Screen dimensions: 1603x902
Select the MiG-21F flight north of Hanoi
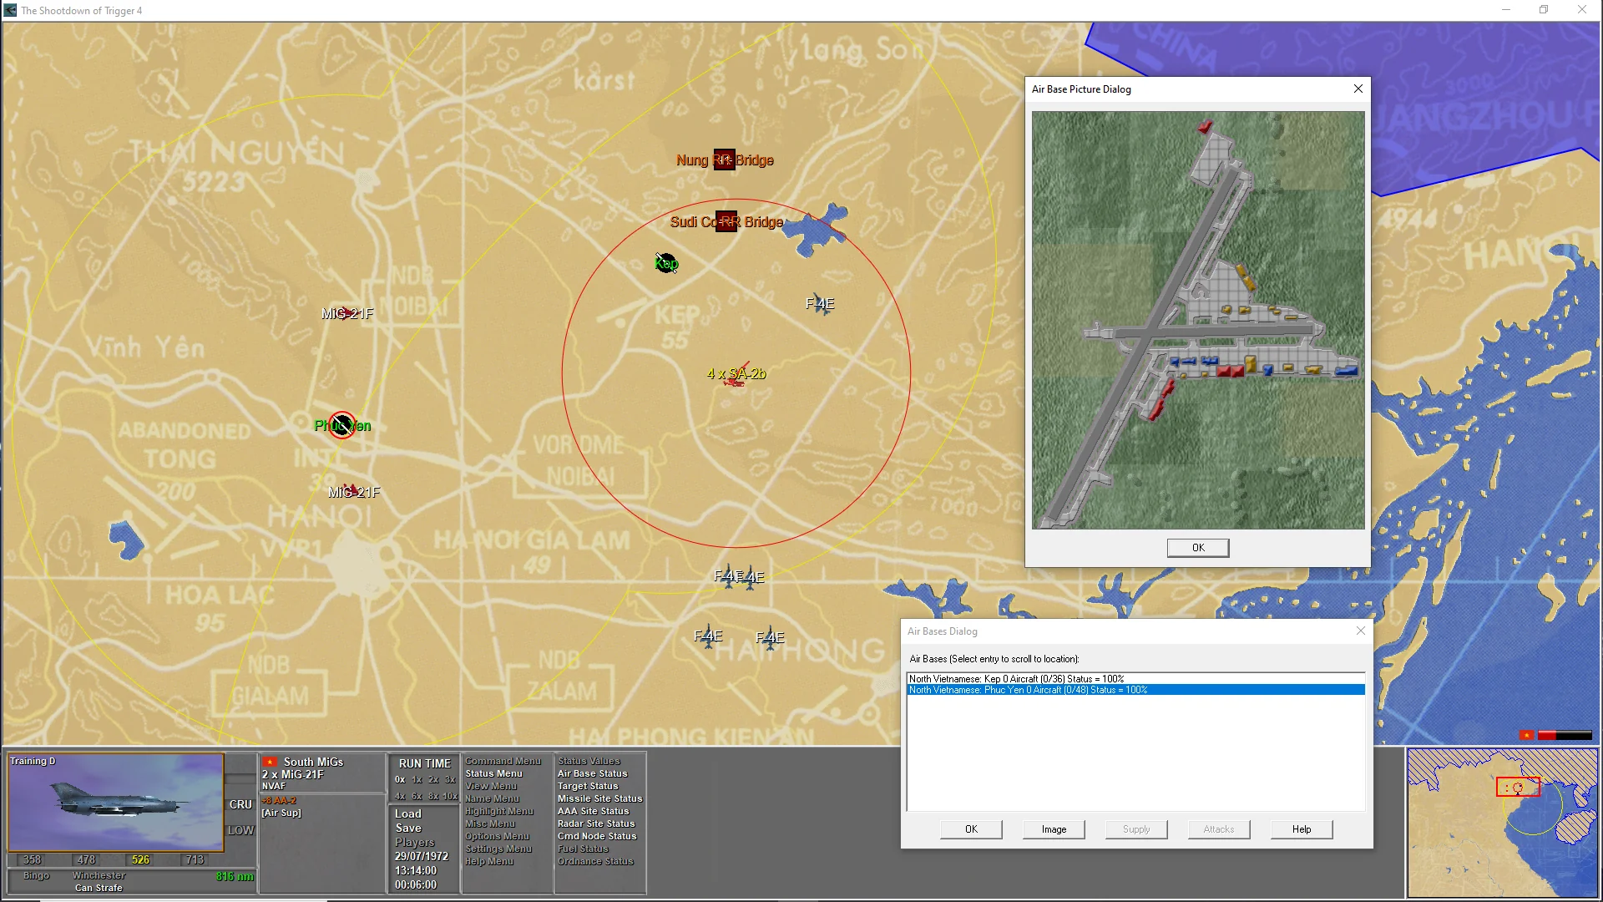354,492
